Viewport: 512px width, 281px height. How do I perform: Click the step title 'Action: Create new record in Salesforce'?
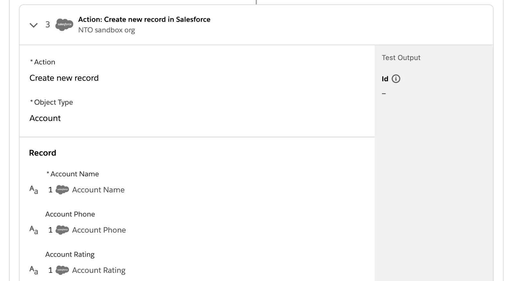point(144,19)
